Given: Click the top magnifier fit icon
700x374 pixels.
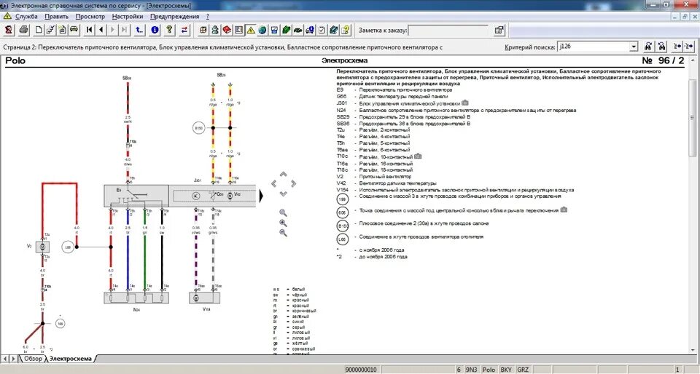Looking at the screenshot, I should pyautogui.click(x=283, y=212).
